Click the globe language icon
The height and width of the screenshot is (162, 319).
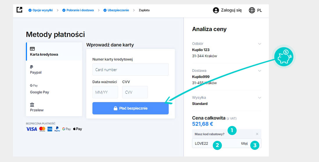252,10
